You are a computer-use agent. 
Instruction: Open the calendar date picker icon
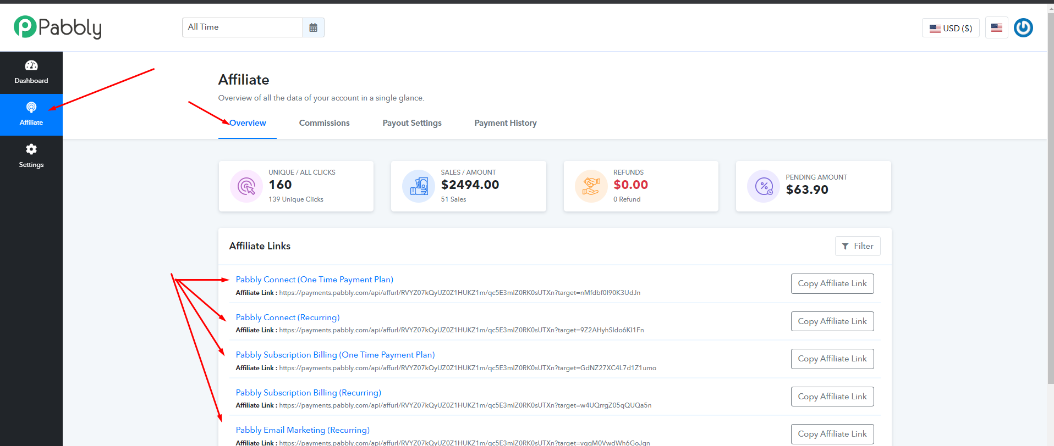313,27
